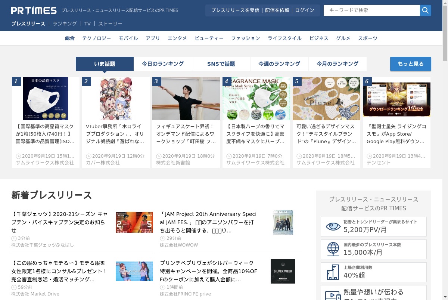Click the rank 1 number badge
Screen dimensions: 448x300
[16, 81]
